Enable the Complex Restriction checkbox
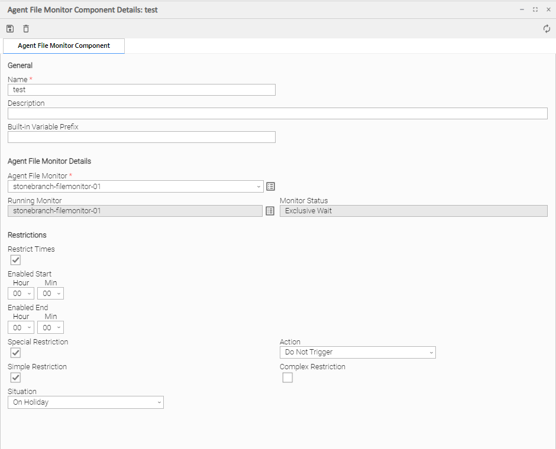 [x=287, y=378]
